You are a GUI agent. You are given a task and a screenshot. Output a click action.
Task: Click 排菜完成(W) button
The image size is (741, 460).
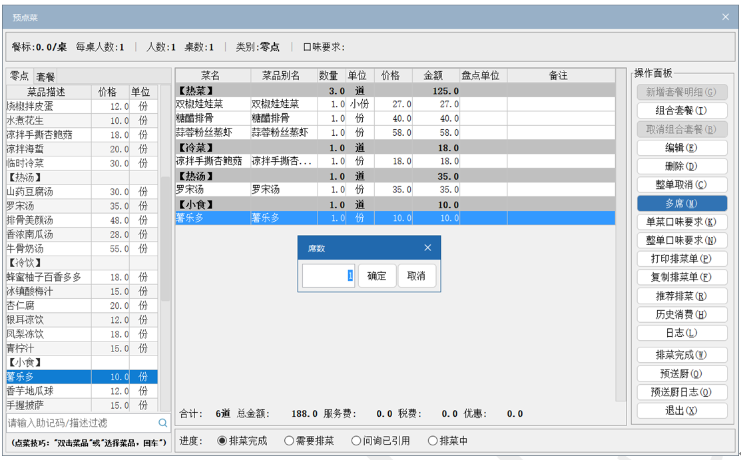tap(682, 355)
